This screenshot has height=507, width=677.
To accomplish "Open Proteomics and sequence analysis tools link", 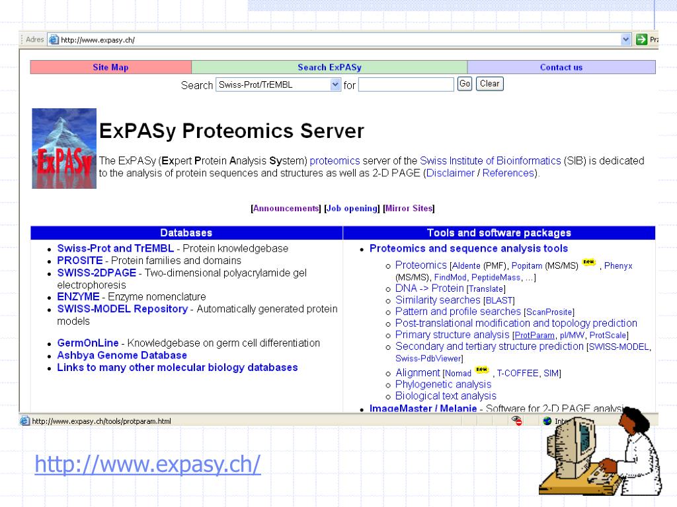I will [469, 248].
